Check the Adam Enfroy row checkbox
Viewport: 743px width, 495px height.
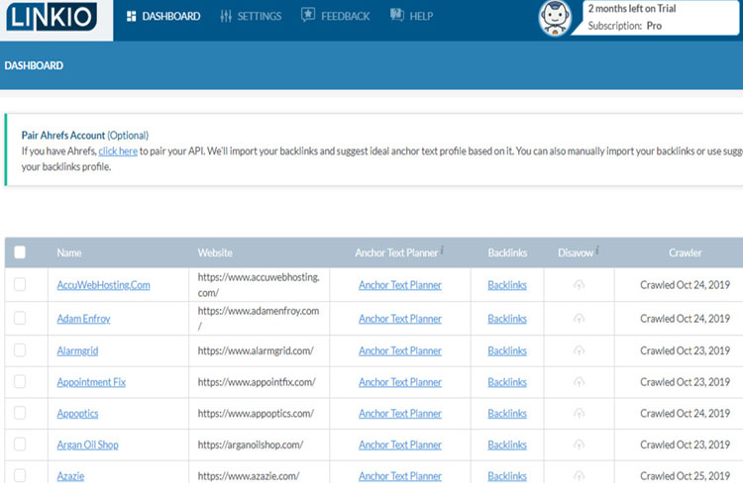[20, 318]
